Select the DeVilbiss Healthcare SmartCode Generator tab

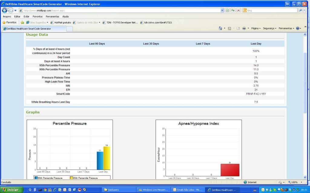click(x=34, y=29)
